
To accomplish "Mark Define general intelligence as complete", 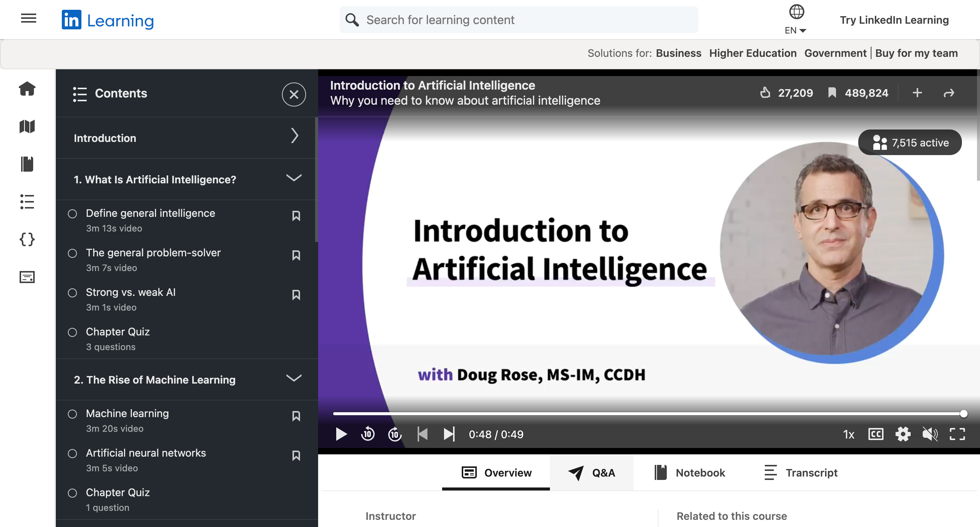I will [72, 214].
